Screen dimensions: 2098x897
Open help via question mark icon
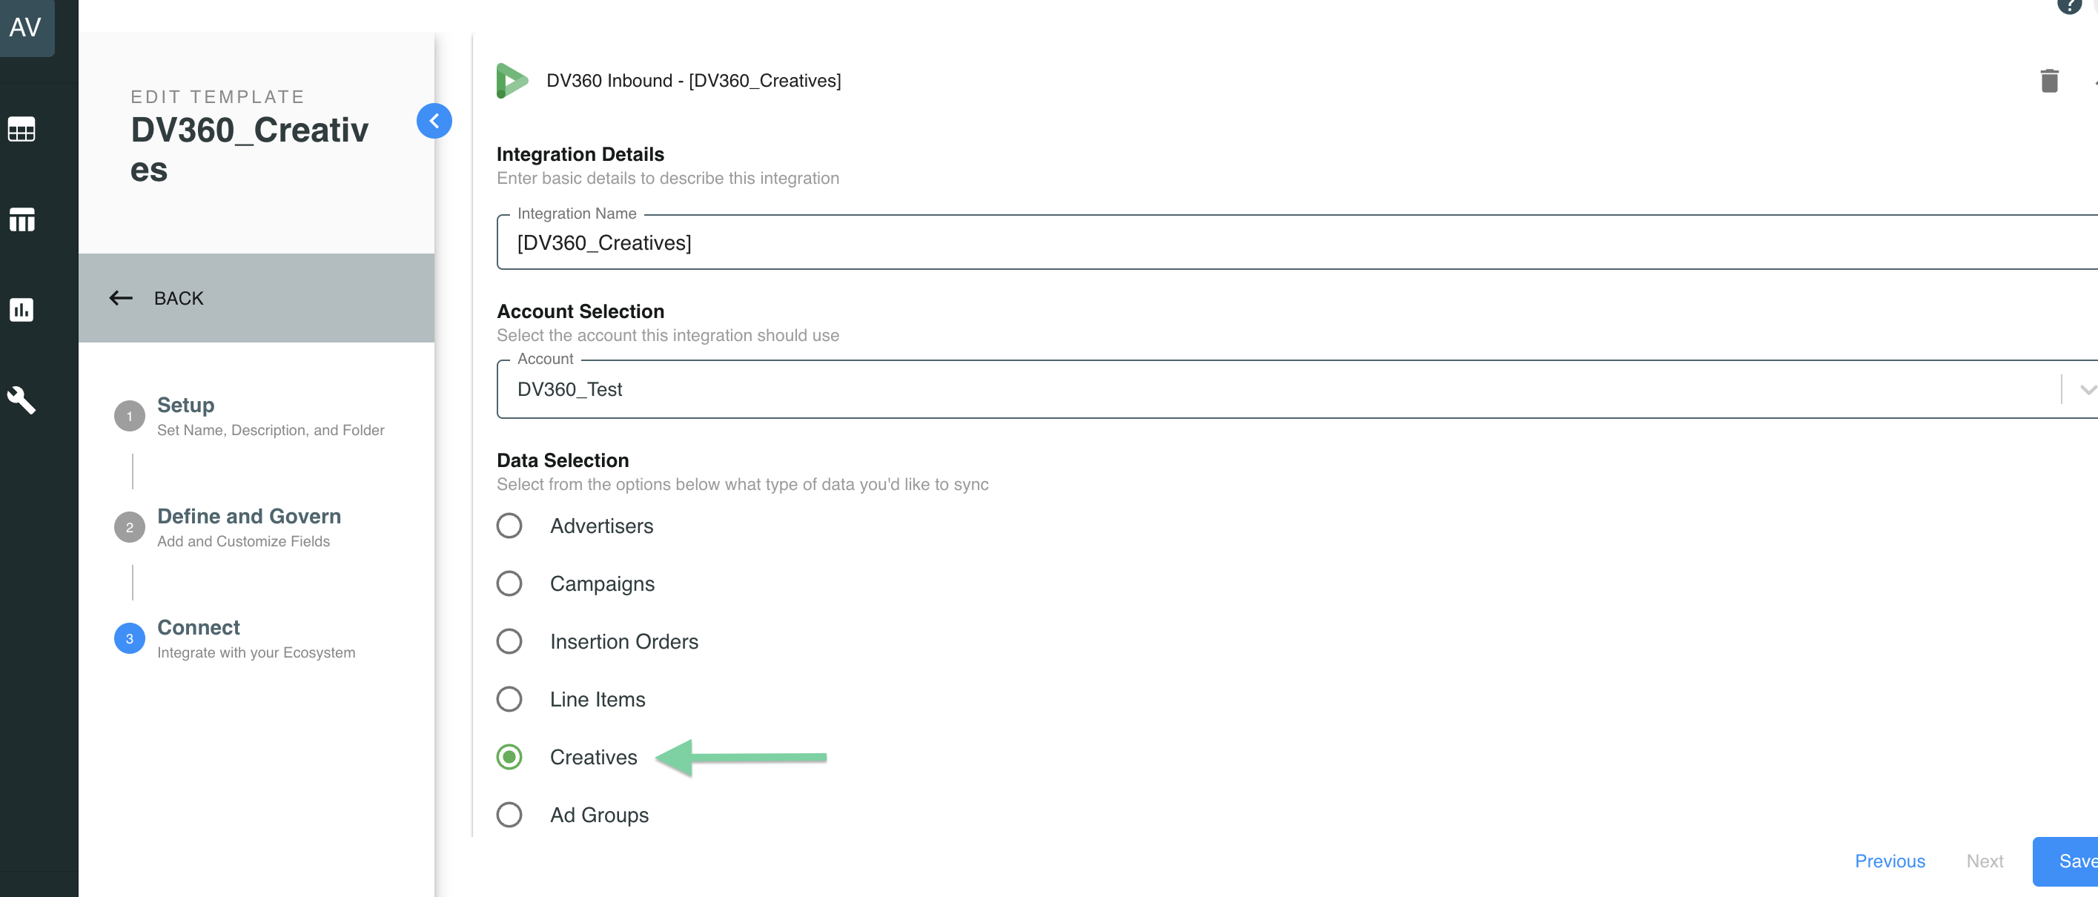click(2068, 5)
